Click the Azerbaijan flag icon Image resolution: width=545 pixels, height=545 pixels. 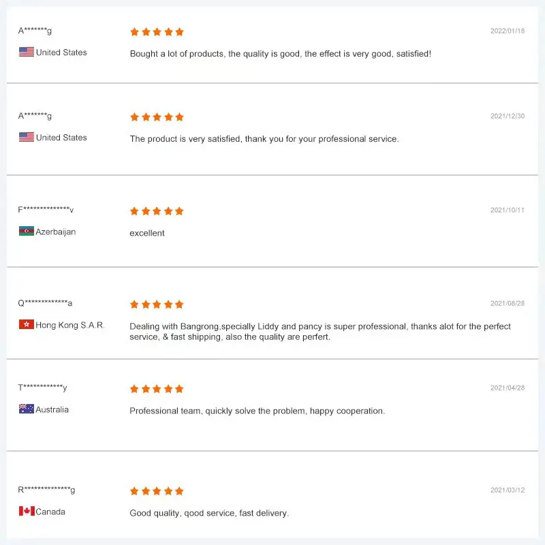click(x=27, y=231)
